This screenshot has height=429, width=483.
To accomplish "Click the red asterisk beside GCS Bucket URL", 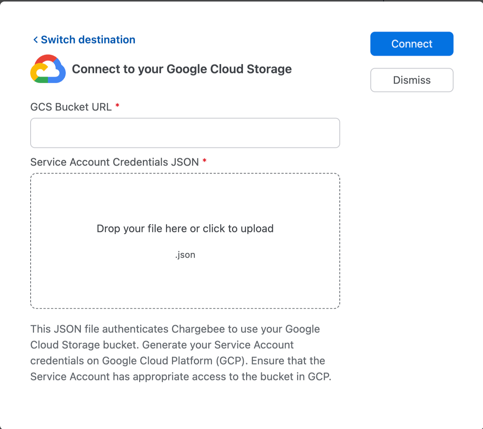I will (118, 106).
